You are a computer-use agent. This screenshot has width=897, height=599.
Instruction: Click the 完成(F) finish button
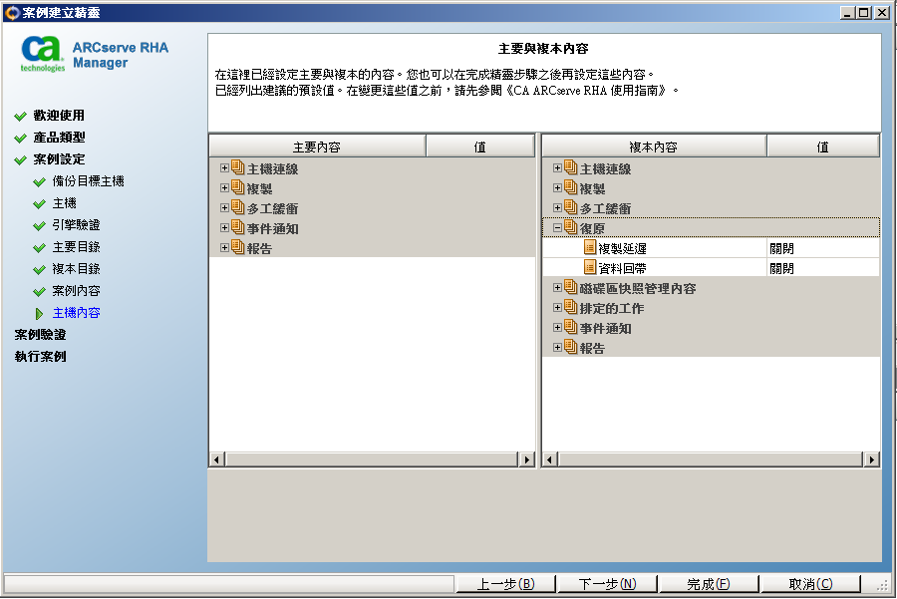pos(709,584)
